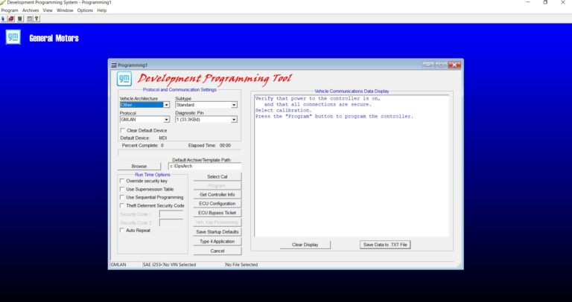Toggle Use Sequential Programming checkbox
The width and height of the screenshot is (572, 302).
click(123, 197)
